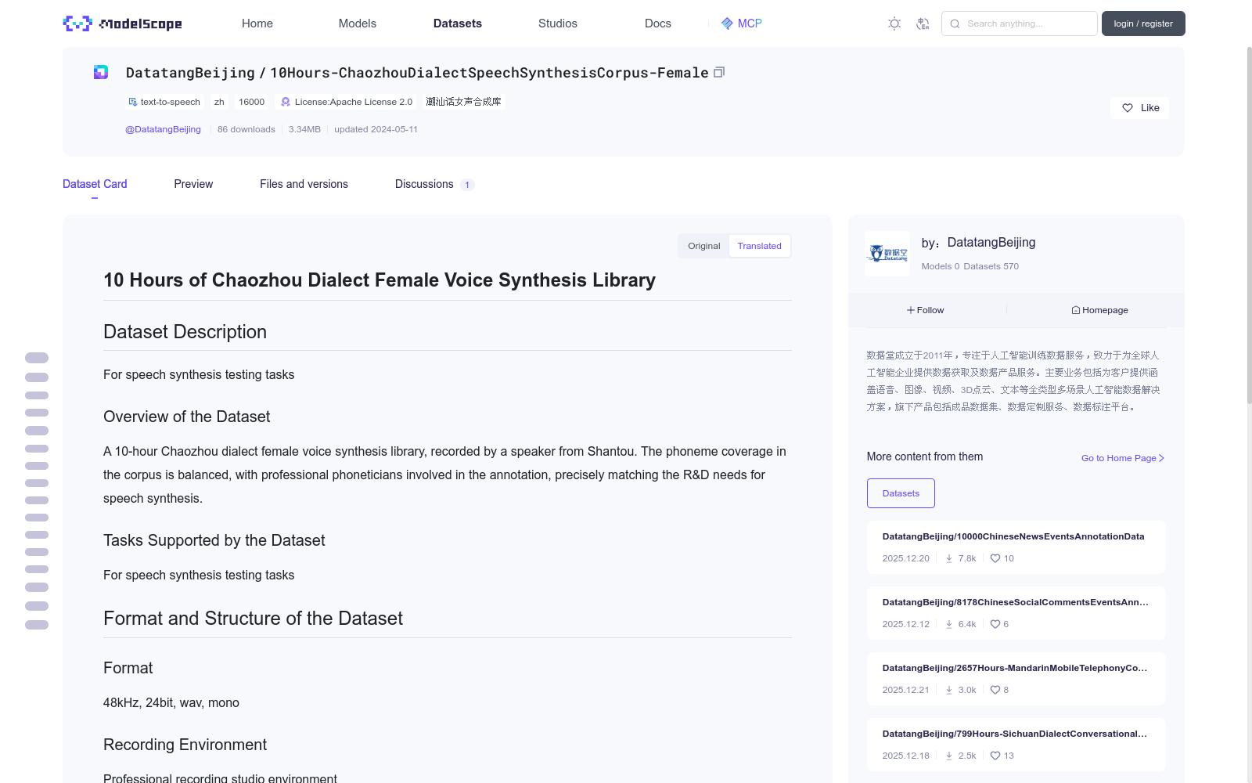Click the Datatang organization logo thumbnail
Viewport: 1252px width, 783px height.
tap(887, 254)
